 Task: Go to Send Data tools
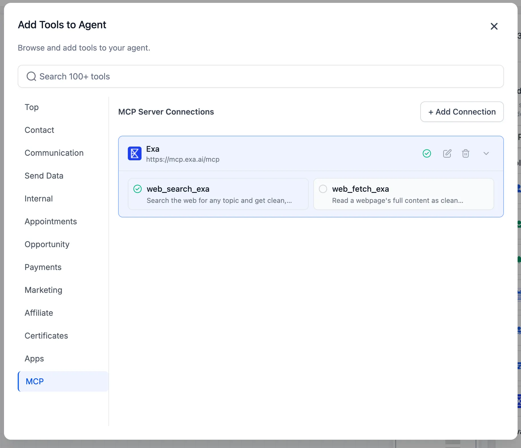(x=44, y=176)
